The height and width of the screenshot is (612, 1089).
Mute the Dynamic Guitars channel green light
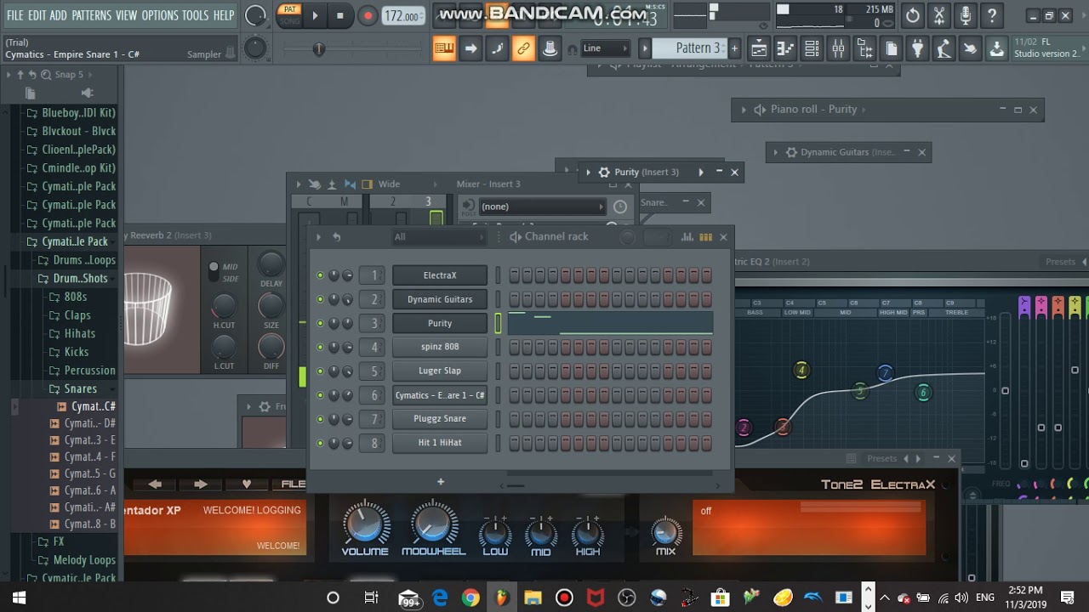pyautogui.click(x=320, y=299)
